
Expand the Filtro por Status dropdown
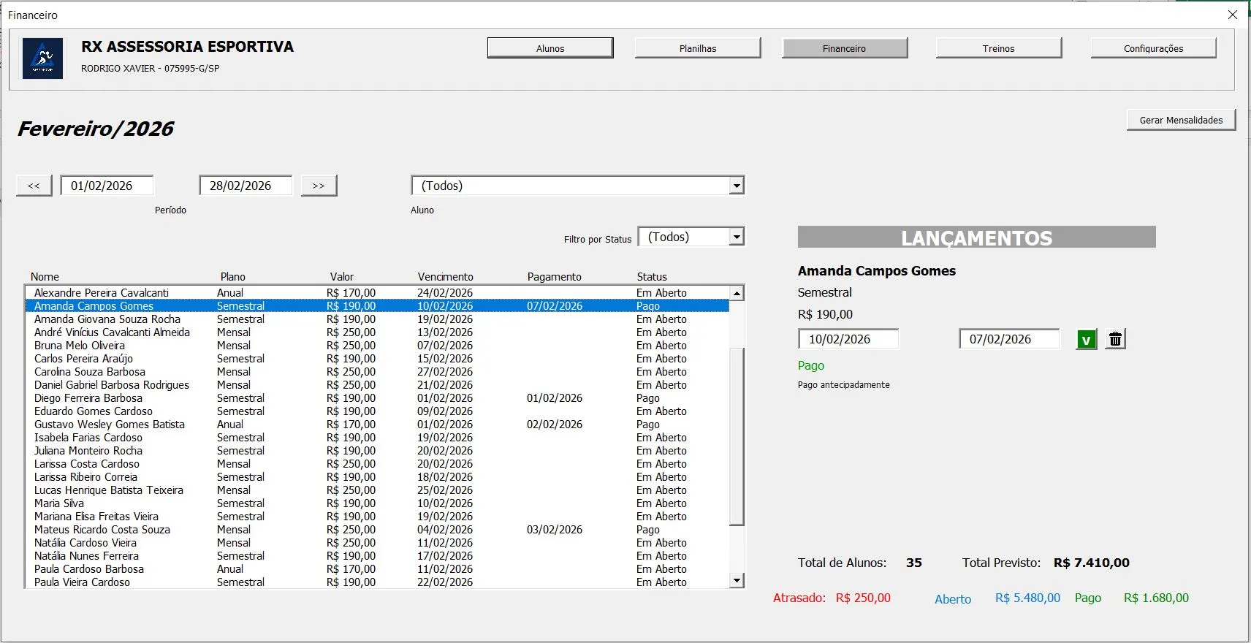(x=737, y=237)
